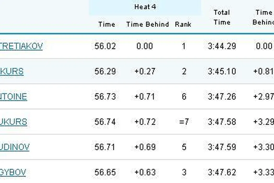Open the NTOINE athlete link
Screen dimensions: 274x183
point(13,97)
